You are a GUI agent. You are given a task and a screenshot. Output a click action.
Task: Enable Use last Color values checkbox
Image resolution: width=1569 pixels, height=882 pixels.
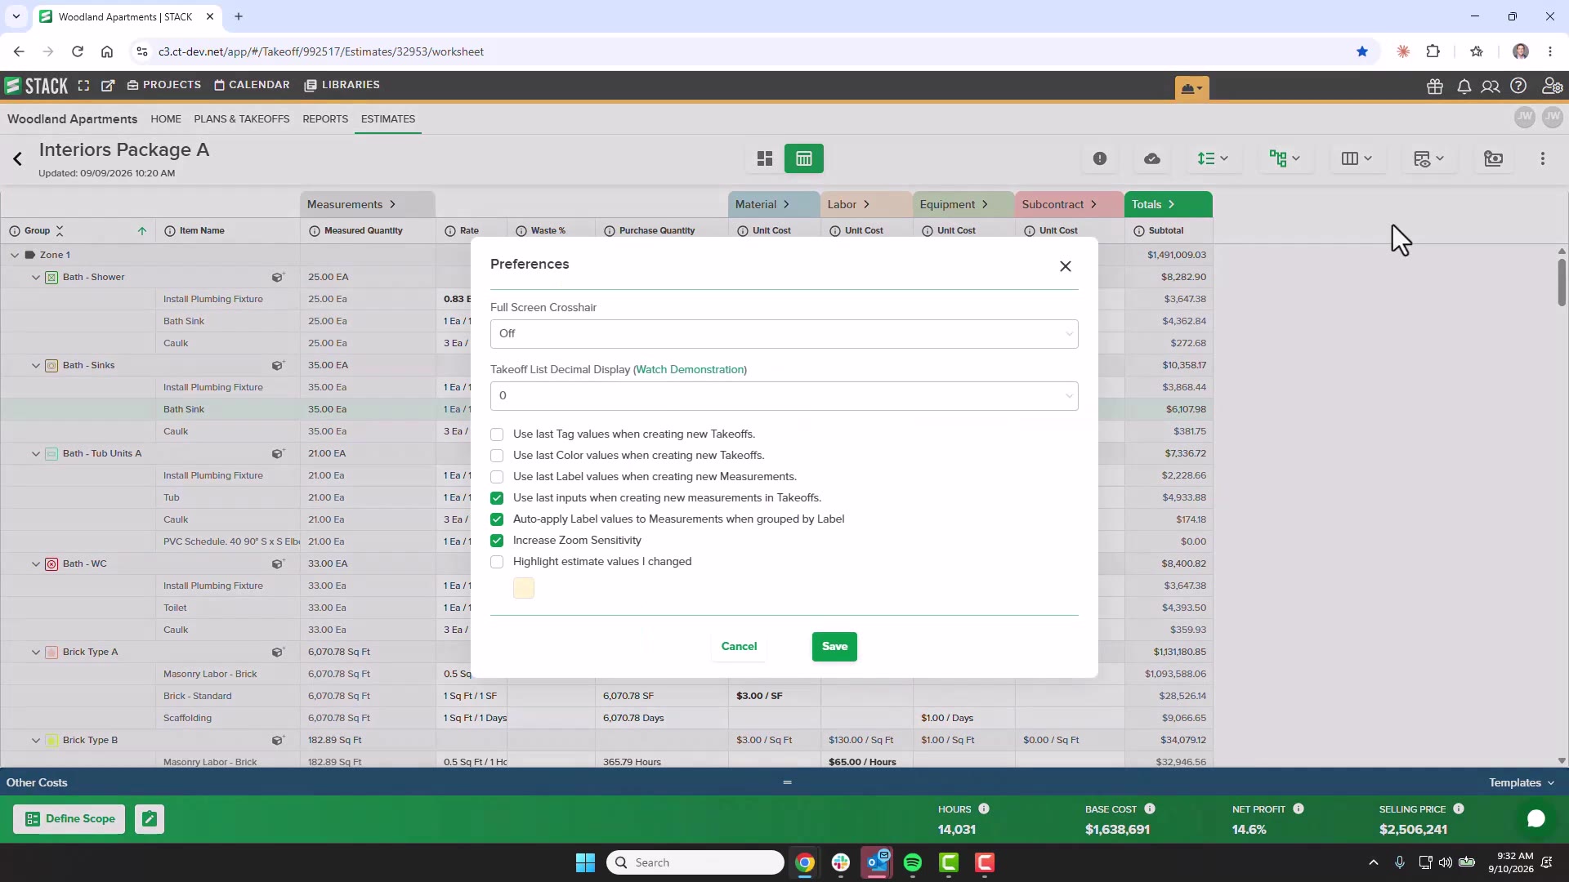[x=497, y=456]
